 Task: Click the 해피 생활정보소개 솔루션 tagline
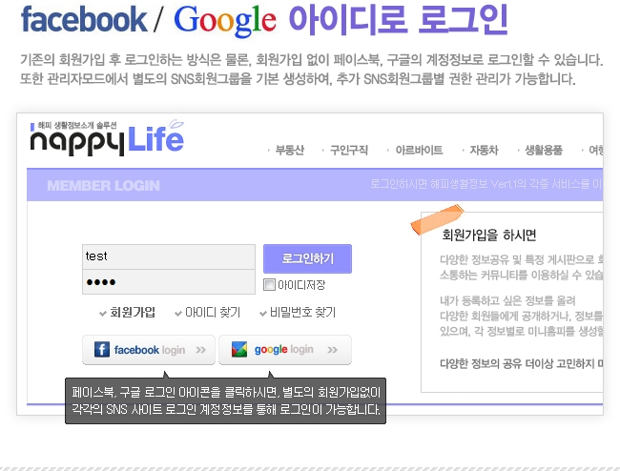click(x=77, y=125)
